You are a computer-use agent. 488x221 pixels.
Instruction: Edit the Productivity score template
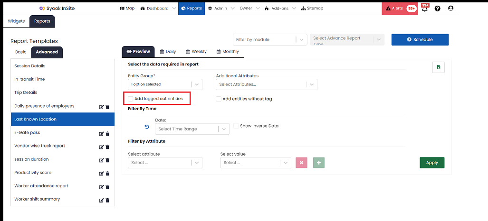pos(101,174)
